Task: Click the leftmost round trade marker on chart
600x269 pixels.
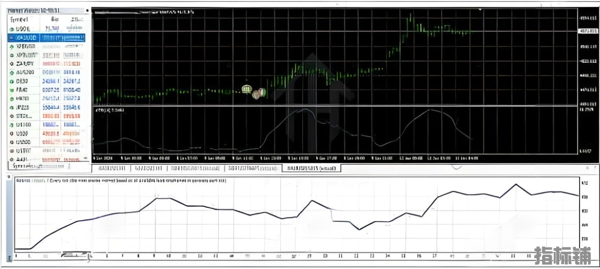Action: [x=247, y=89]
